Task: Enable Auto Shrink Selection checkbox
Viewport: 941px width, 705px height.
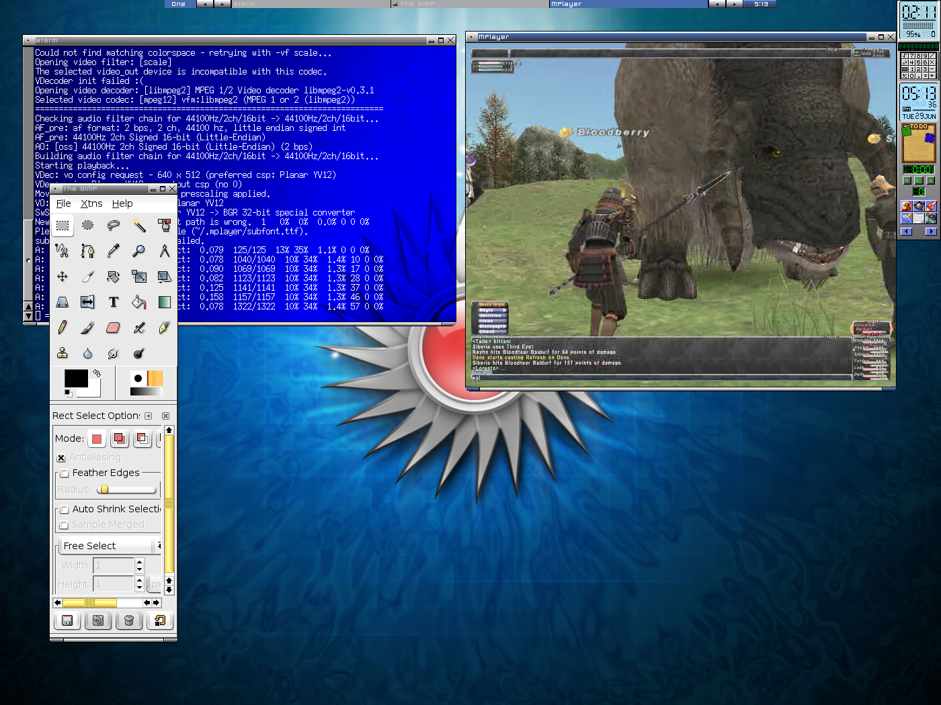Action: point(65,510)
